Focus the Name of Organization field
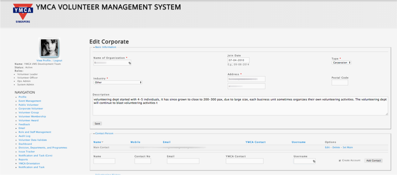This screenshot has height=175, width=397. [x=112, y=63]
